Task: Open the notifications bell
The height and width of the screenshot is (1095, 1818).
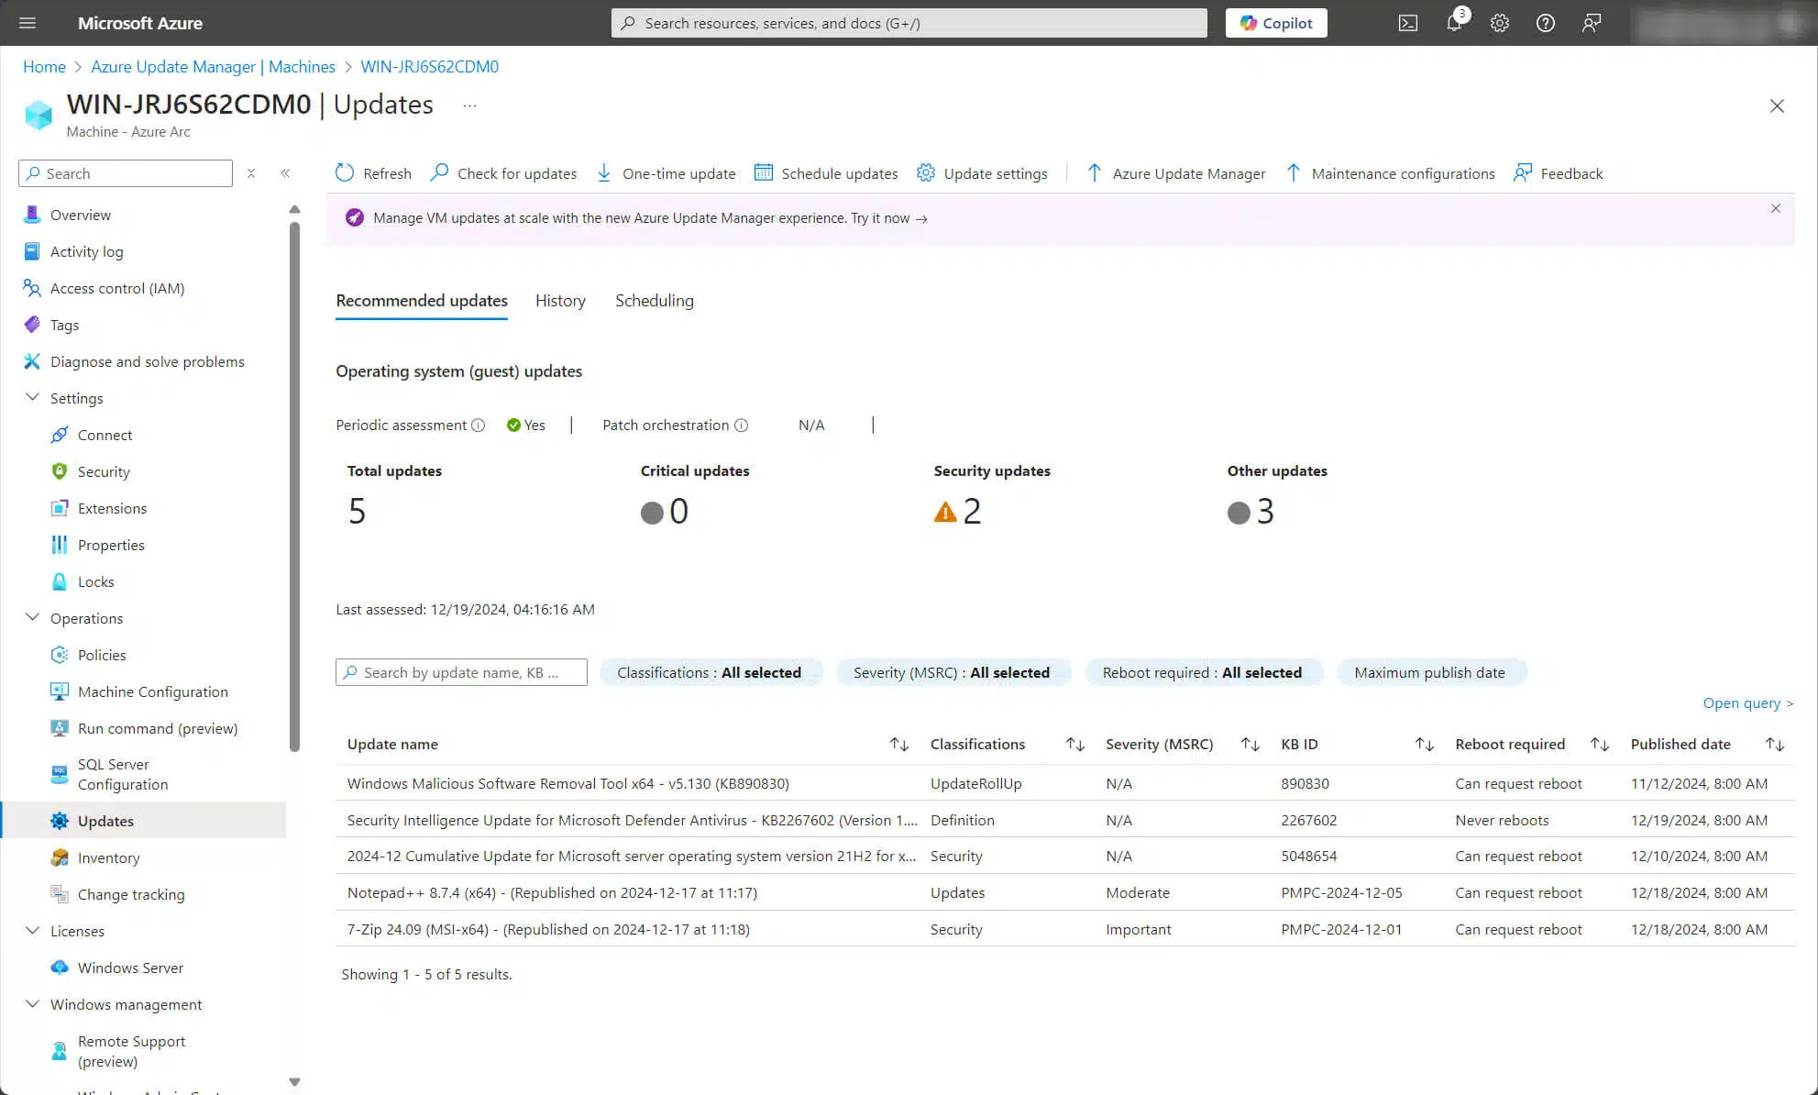Action: click(1454, 23)
